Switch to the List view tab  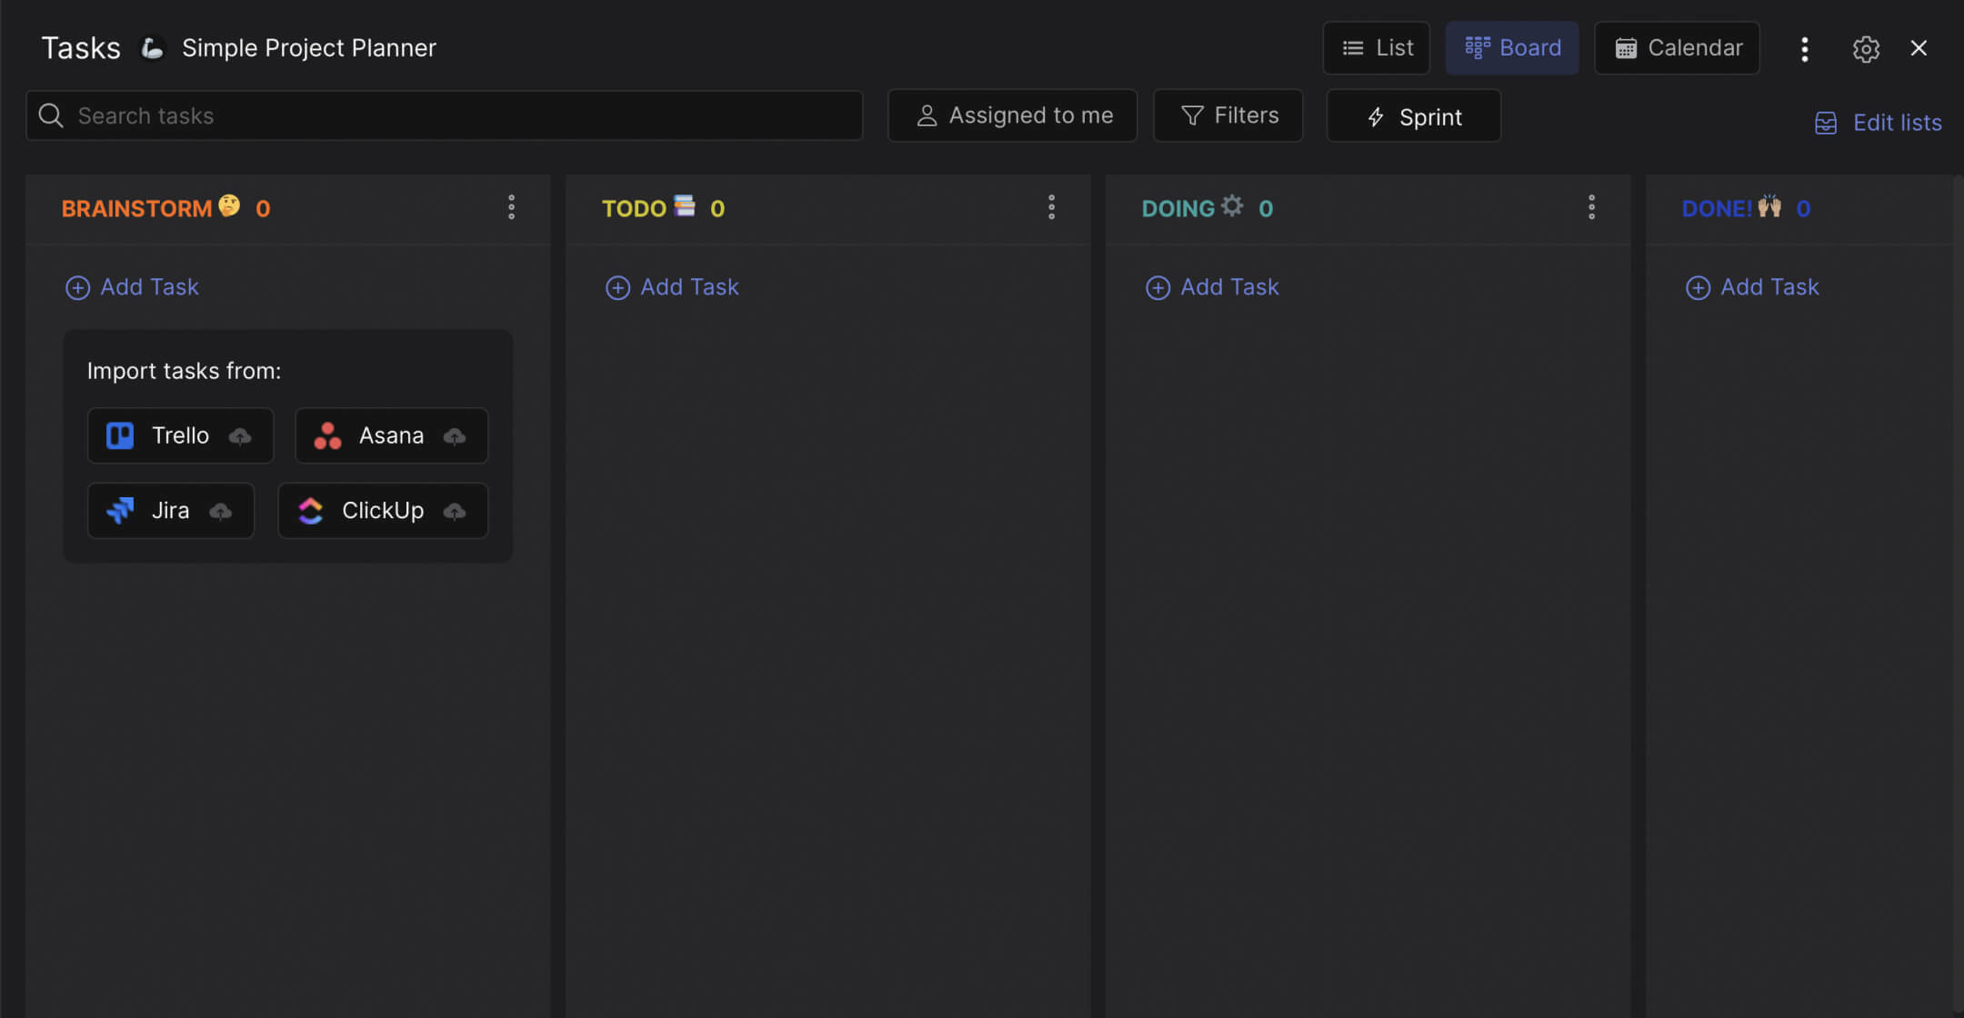click(x=1377, y=47)
